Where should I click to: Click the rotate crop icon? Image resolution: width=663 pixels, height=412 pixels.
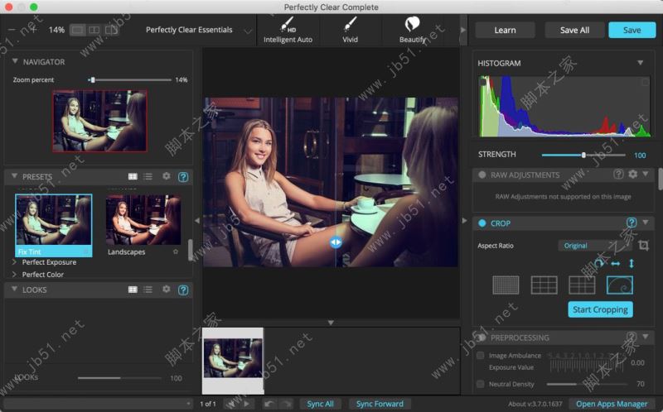coord(599,263)
